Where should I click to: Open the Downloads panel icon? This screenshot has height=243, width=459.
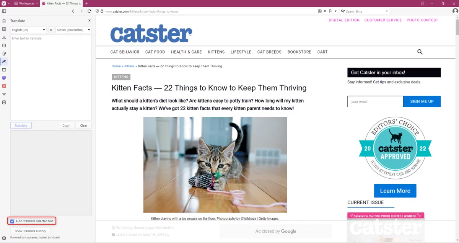(x=4, y=37)
